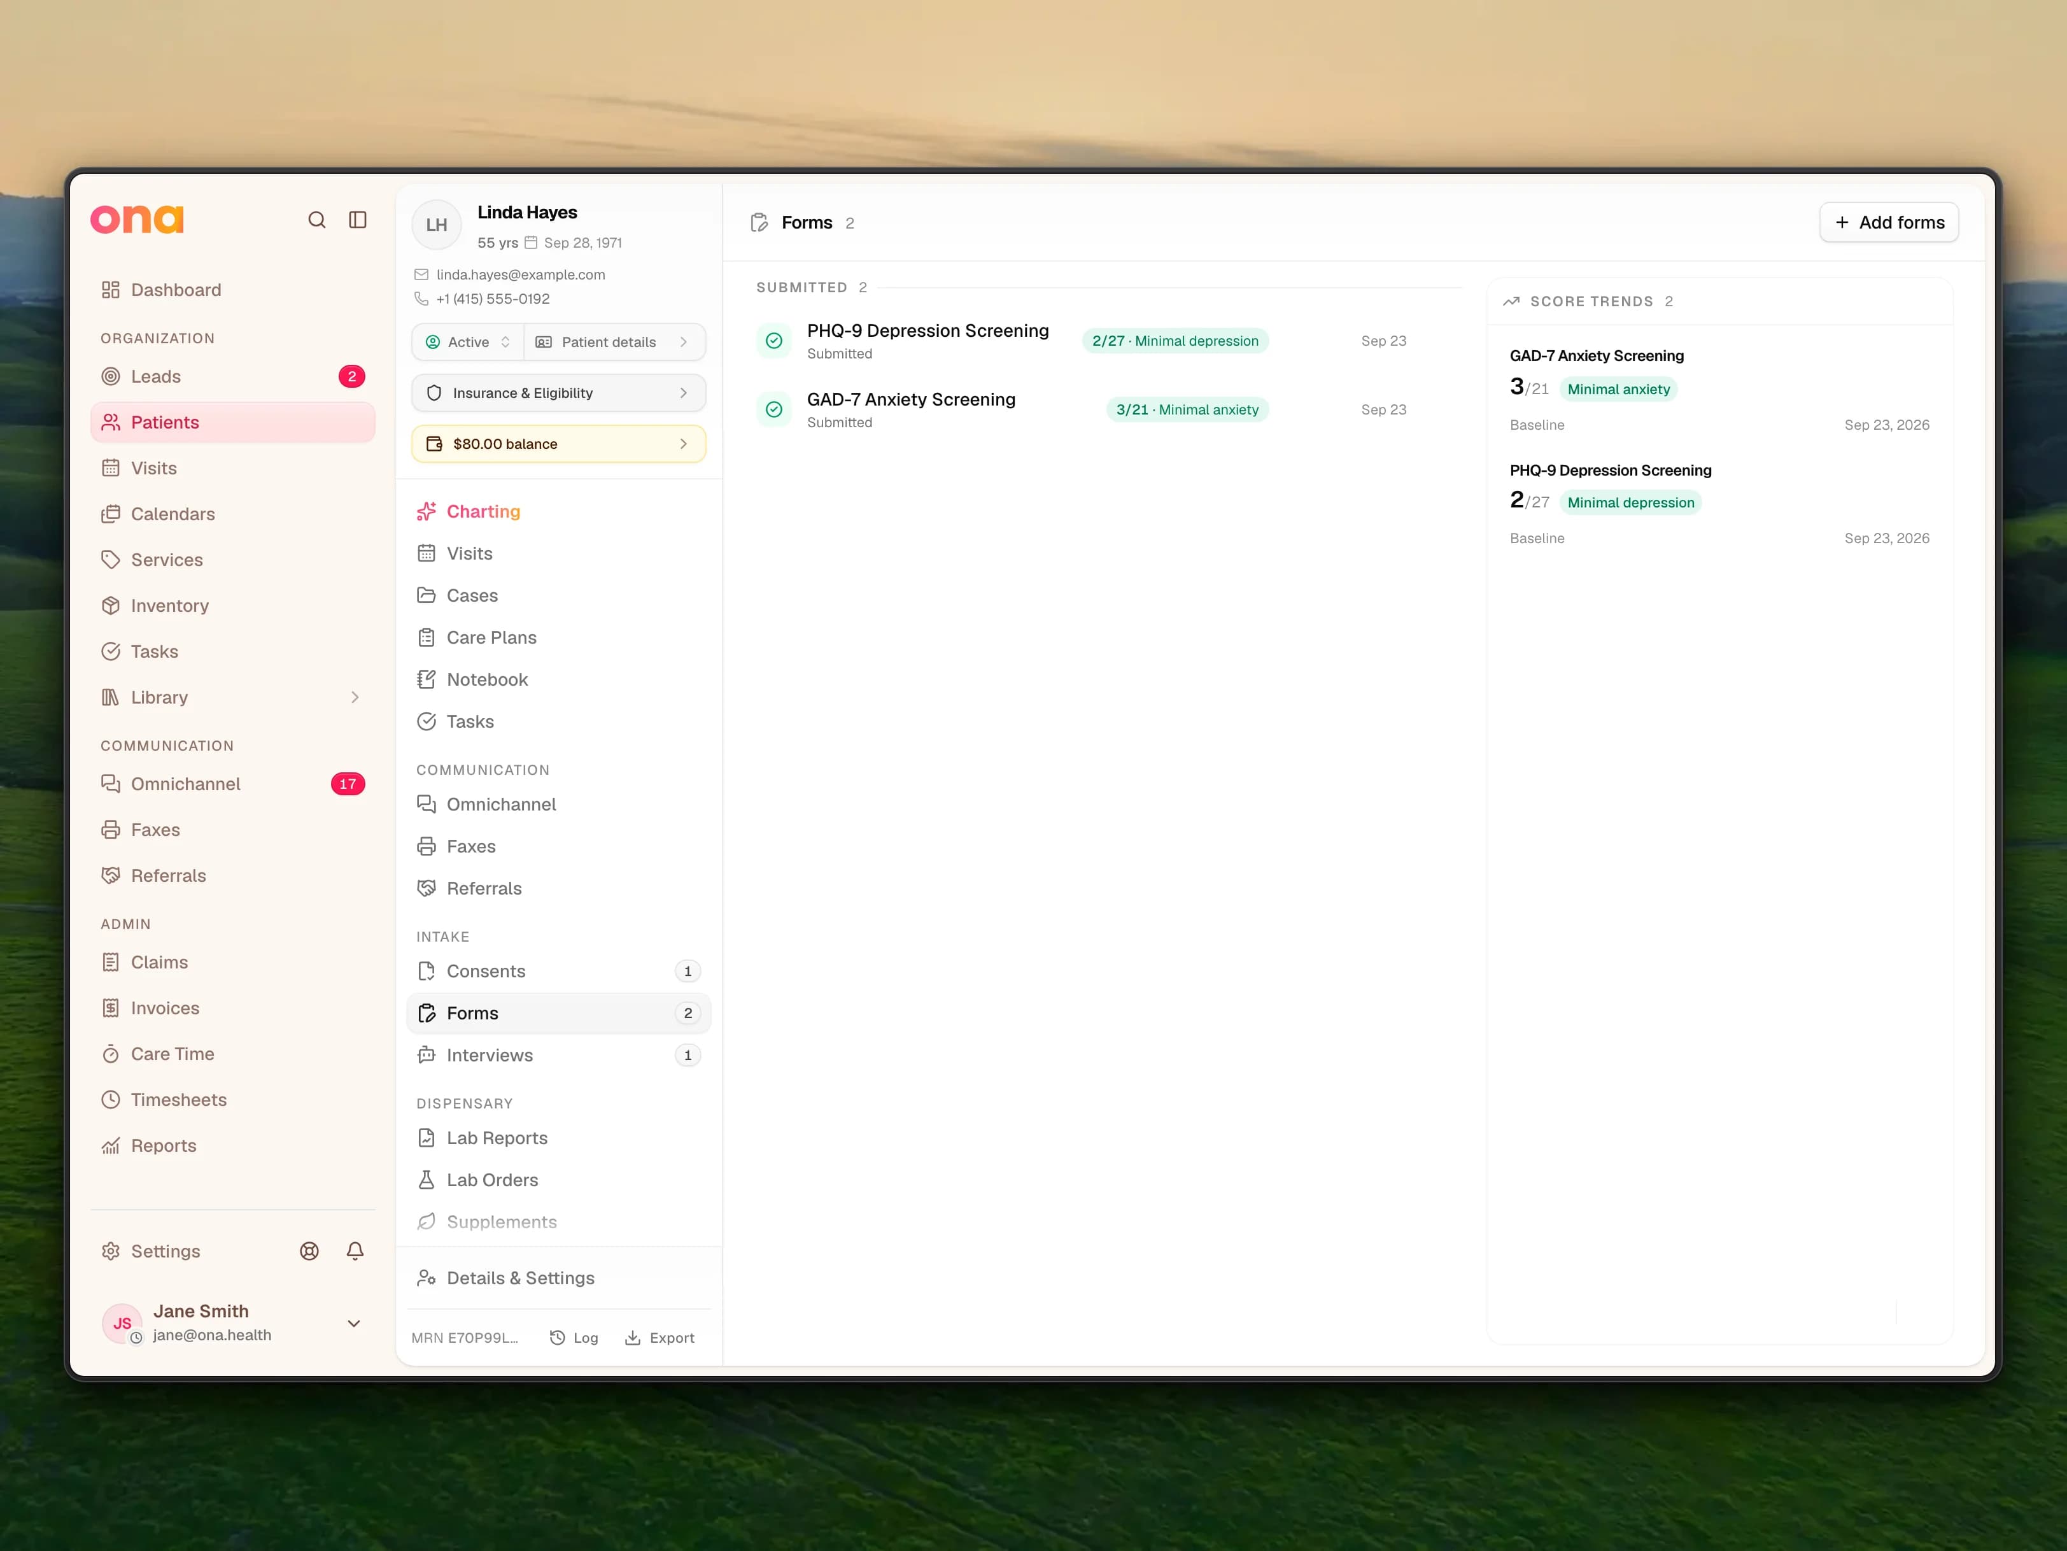Click linda.hayes@example.com email address

point(521,274)
